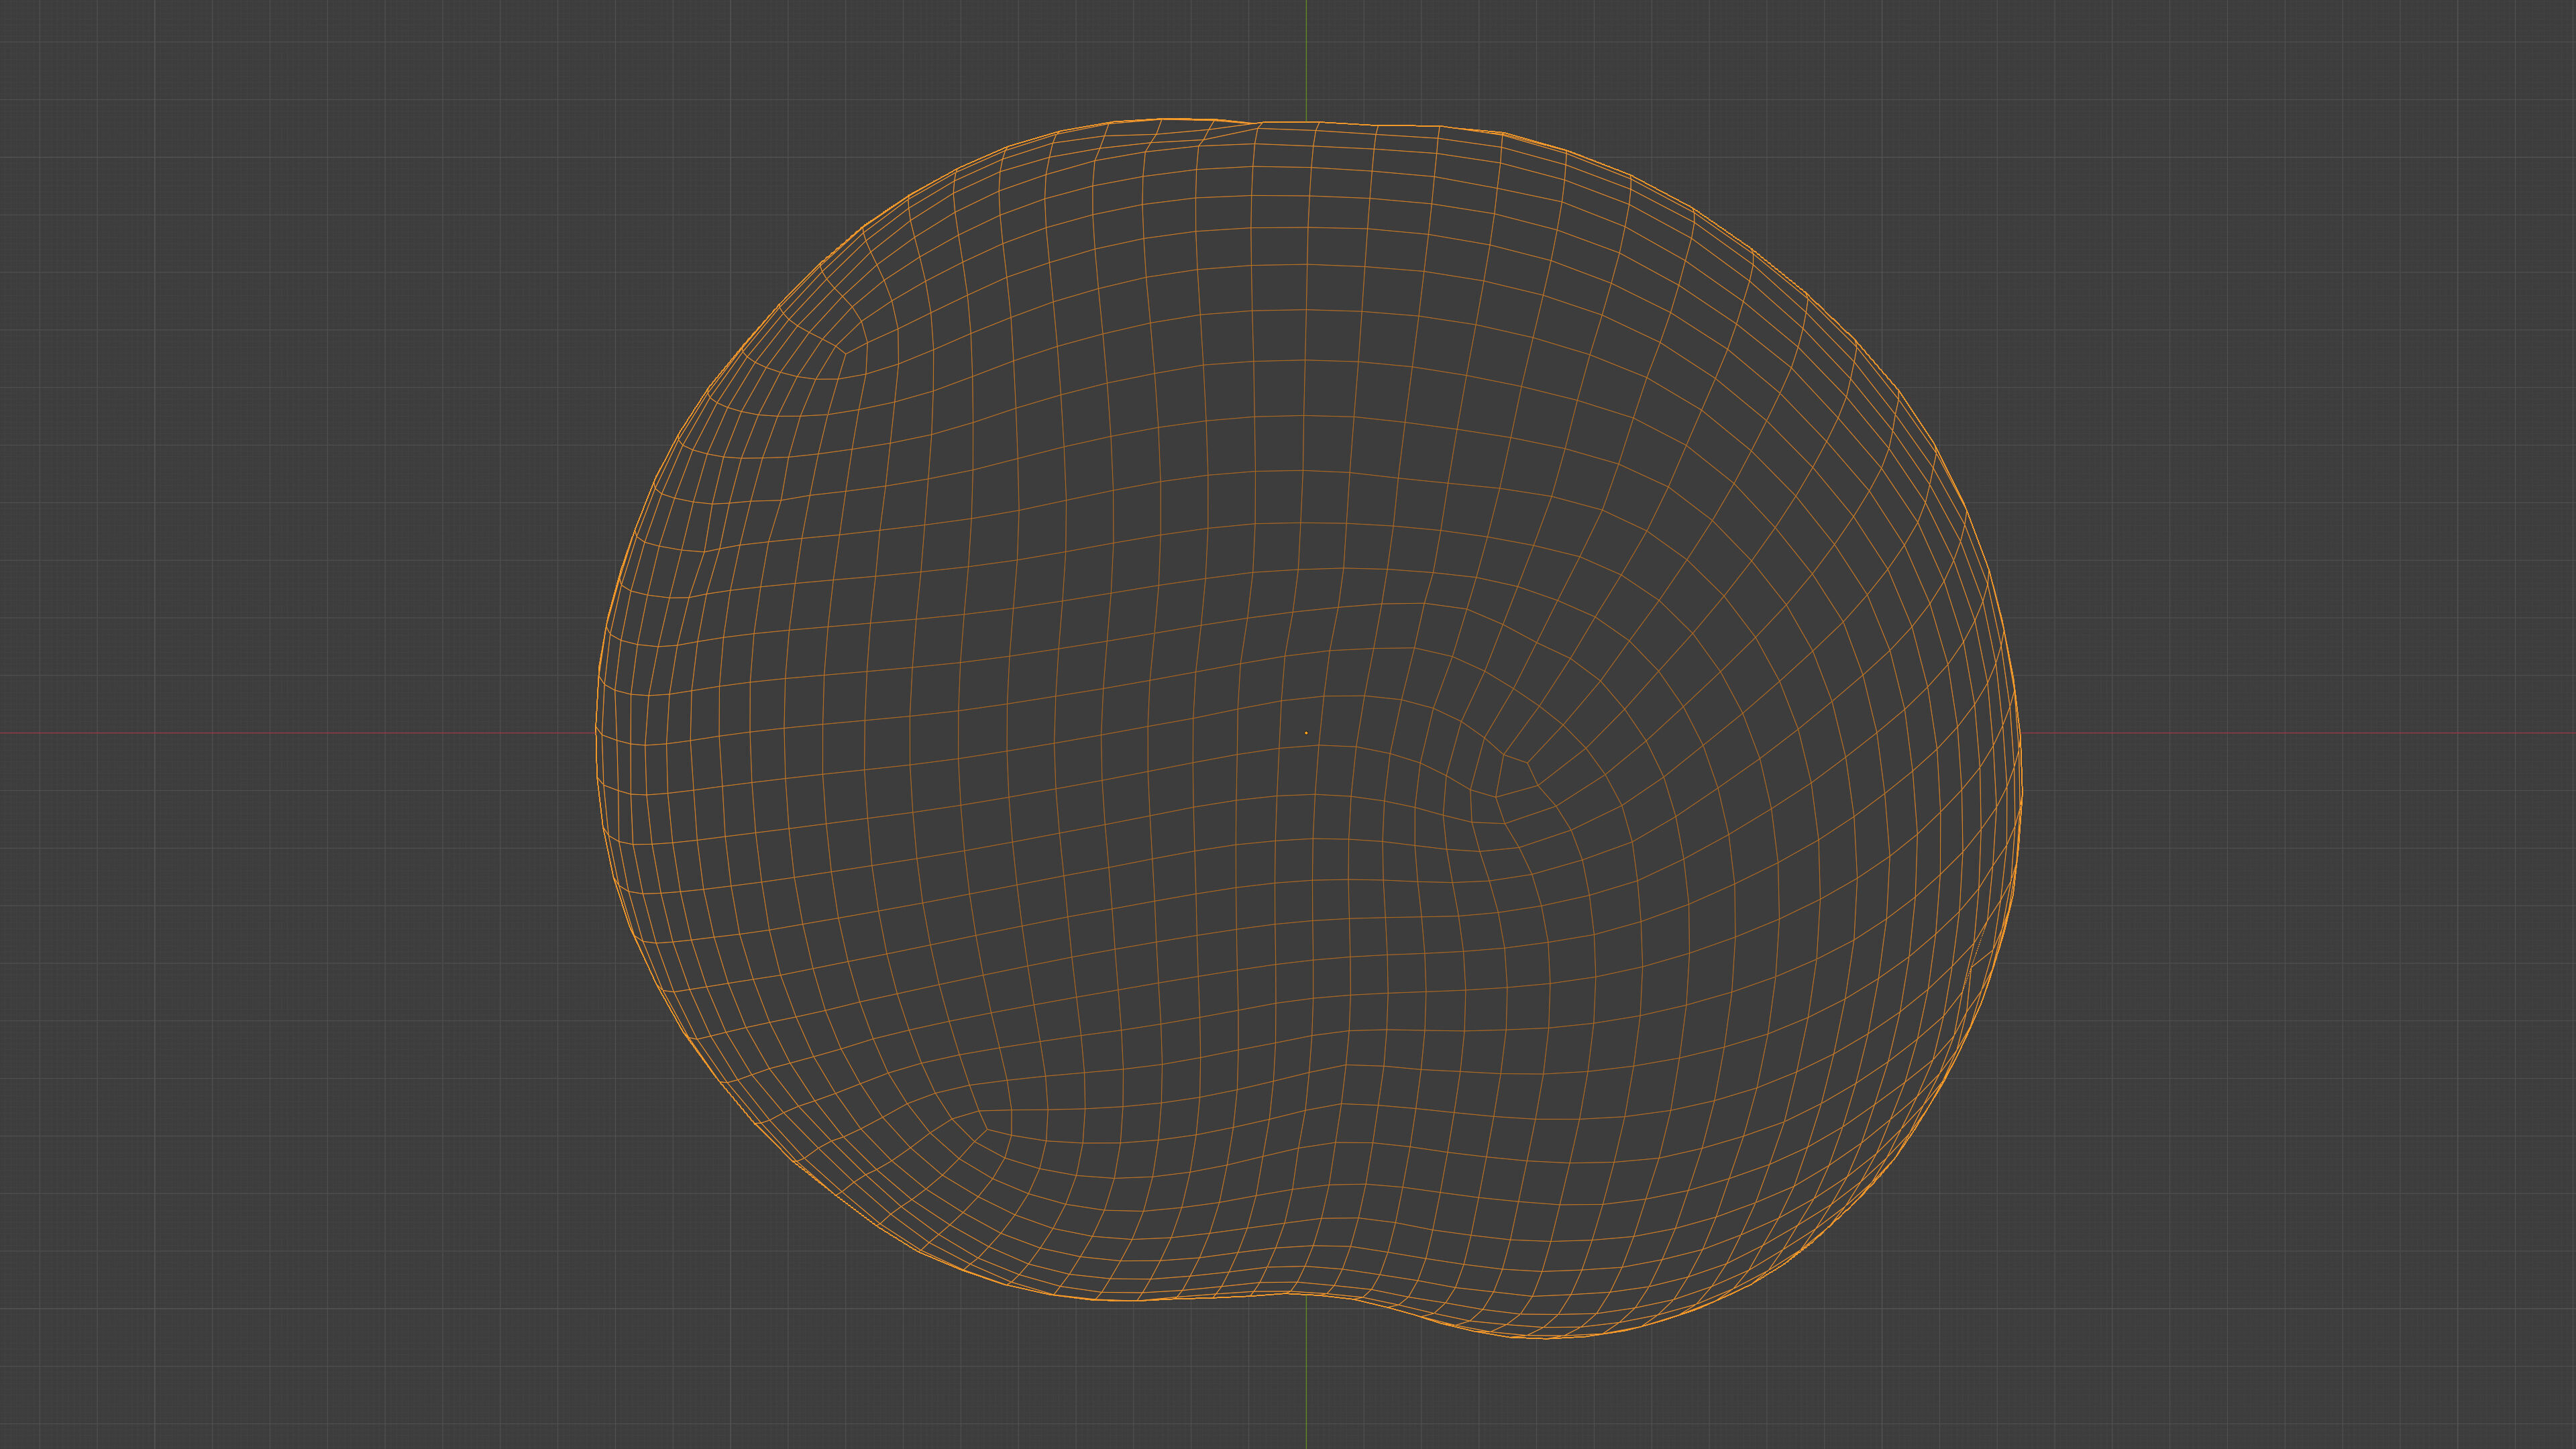Click the red X axis line right of mesh
Screen dimensions: 2576x1449
2300,733
